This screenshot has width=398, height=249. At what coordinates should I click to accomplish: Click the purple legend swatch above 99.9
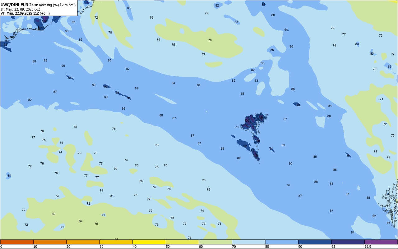(x=381, y=242)
